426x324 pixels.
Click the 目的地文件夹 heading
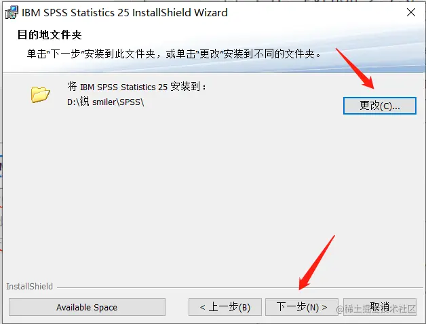tap(50, 35)
